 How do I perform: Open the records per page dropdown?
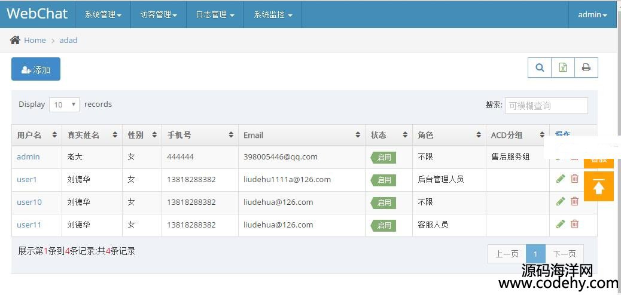[64, 105]
